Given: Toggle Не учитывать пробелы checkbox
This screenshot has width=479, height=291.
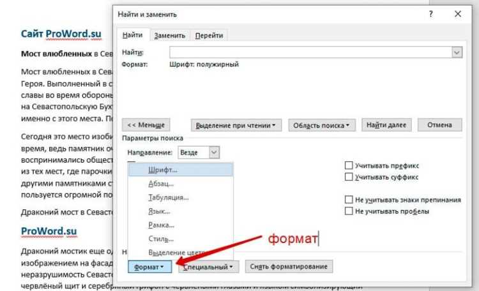Looking at the screenshot, I should [349, 211].
